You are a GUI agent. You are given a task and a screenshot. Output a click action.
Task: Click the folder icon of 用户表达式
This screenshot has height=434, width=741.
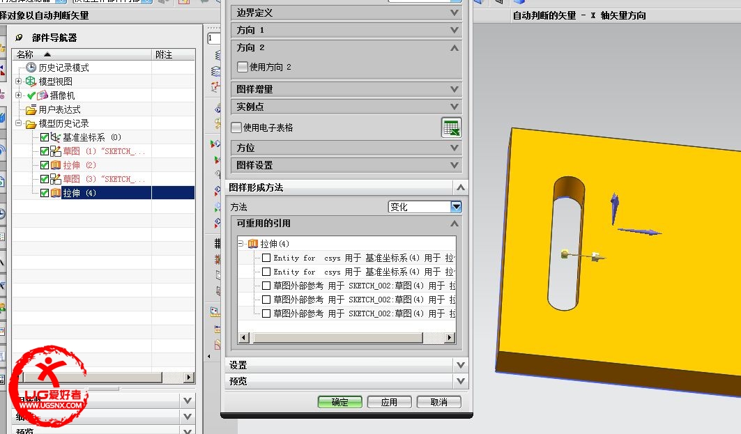click(x=31, y=109)
